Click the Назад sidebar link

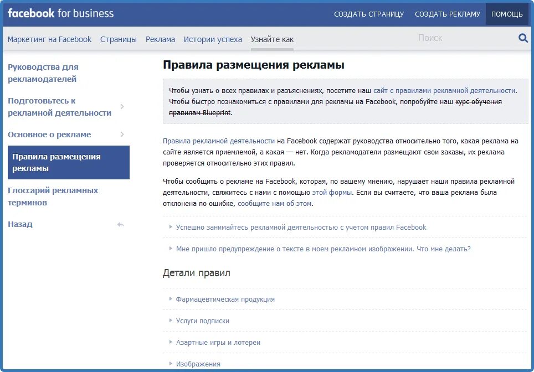[x=20, y=224]
